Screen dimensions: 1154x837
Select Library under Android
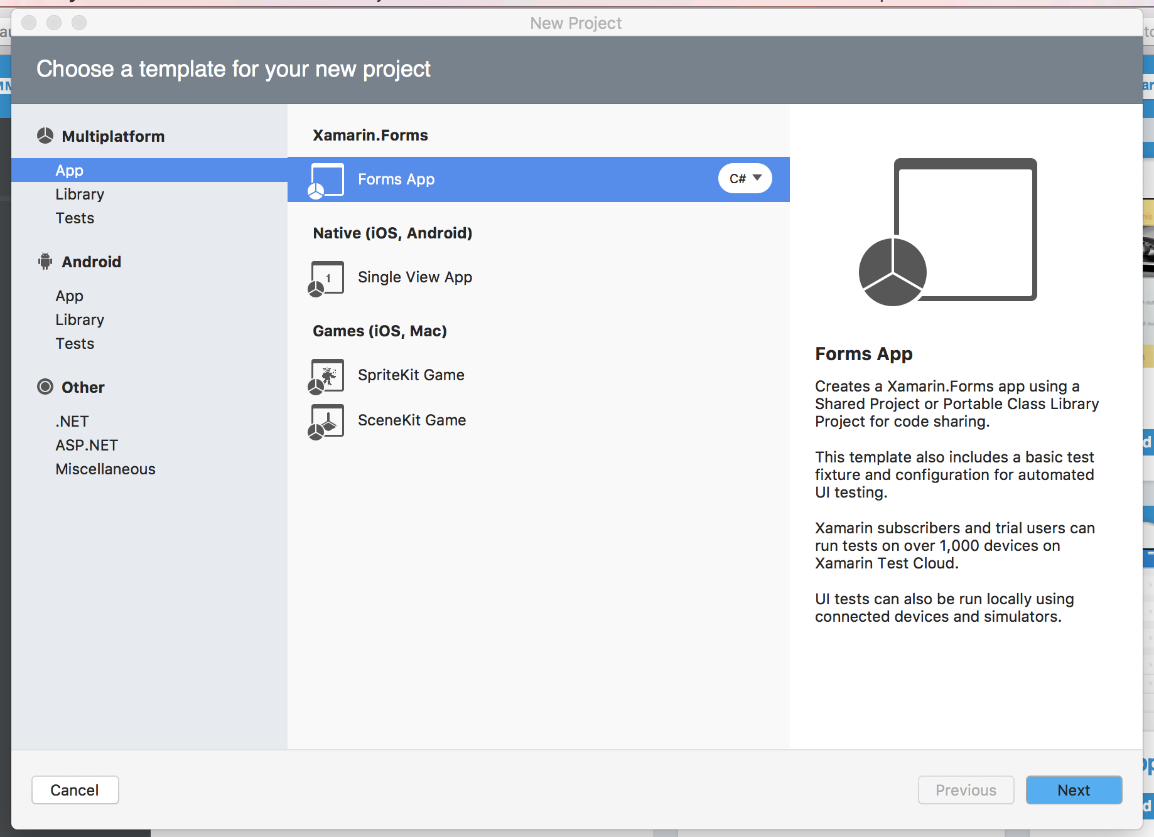pyautogui.click(x=80, y=319)
